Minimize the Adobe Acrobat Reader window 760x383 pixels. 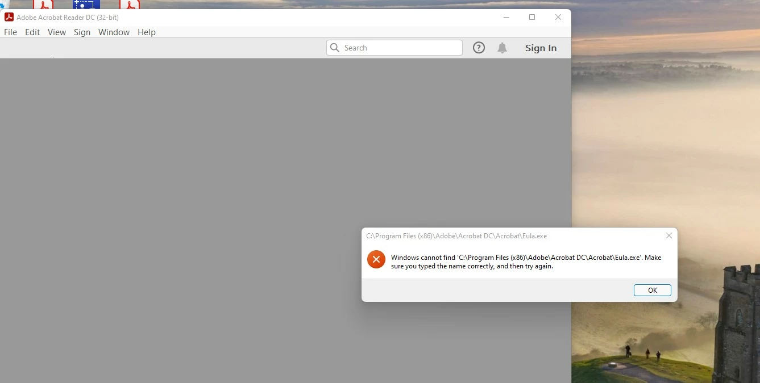point(506,17)
